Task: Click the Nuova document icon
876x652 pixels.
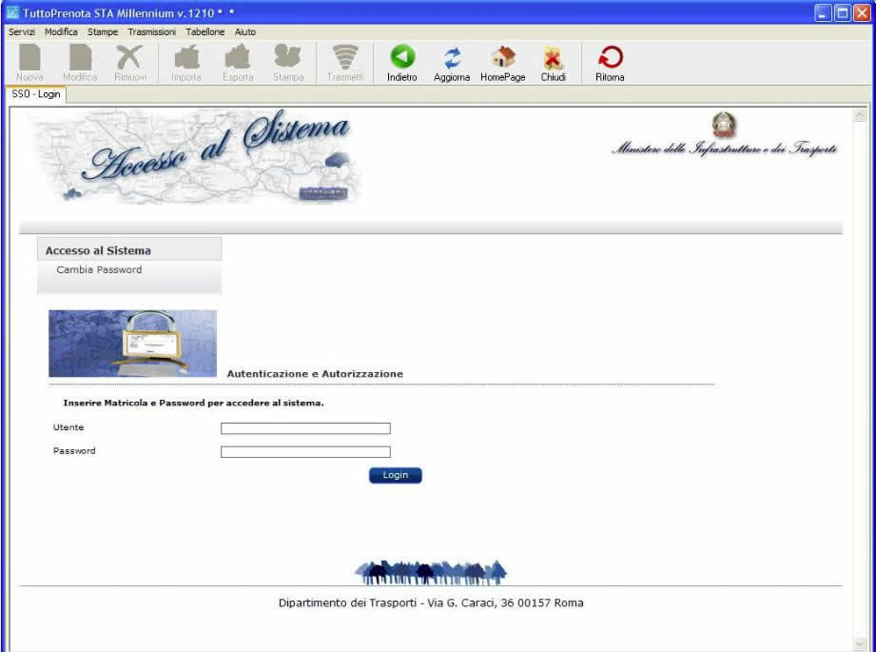Action: [29, 58]
